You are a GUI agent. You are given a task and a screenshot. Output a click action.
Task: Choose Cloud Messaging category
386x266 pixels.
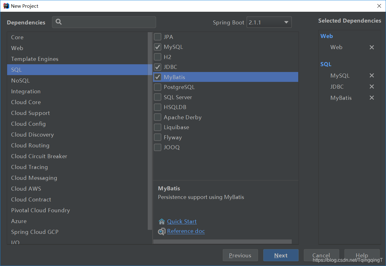[x=77, y=178]
